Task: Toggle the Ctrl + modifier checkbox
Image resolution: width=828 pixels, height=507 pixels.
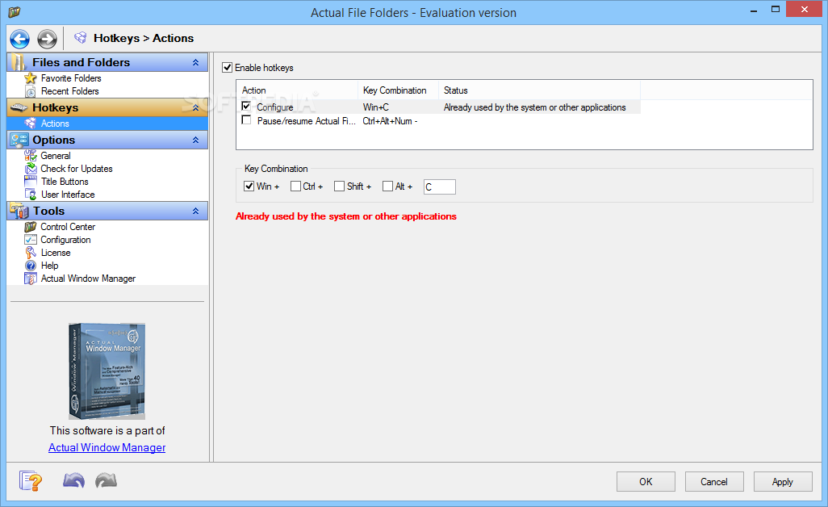Action: [x=295, y=186]
